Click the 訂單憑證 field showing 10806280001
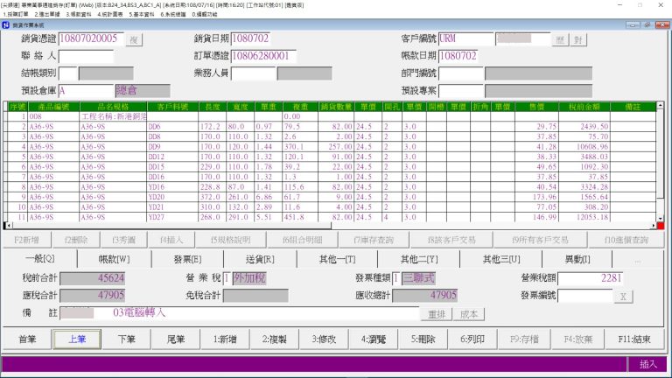This screenshot has height=378, width=672. 263,56
